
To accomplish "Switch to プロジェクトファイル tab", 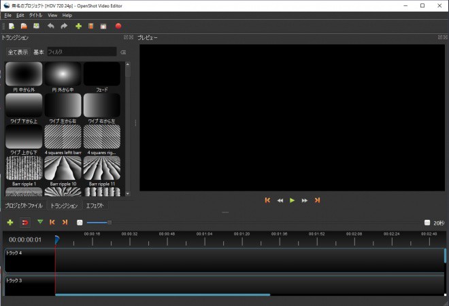I will (24, 206).
